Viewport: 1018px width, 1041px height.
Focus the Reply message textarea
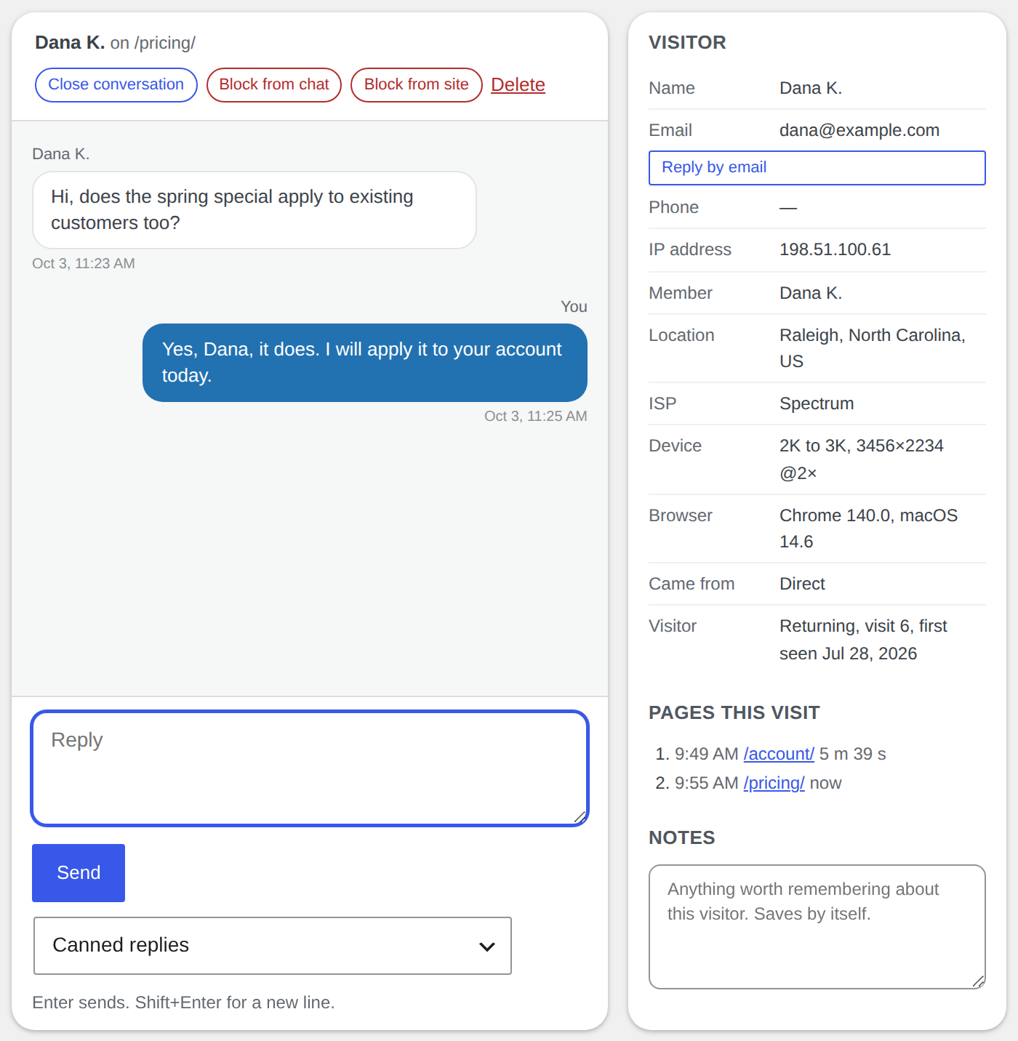point(310,768)
